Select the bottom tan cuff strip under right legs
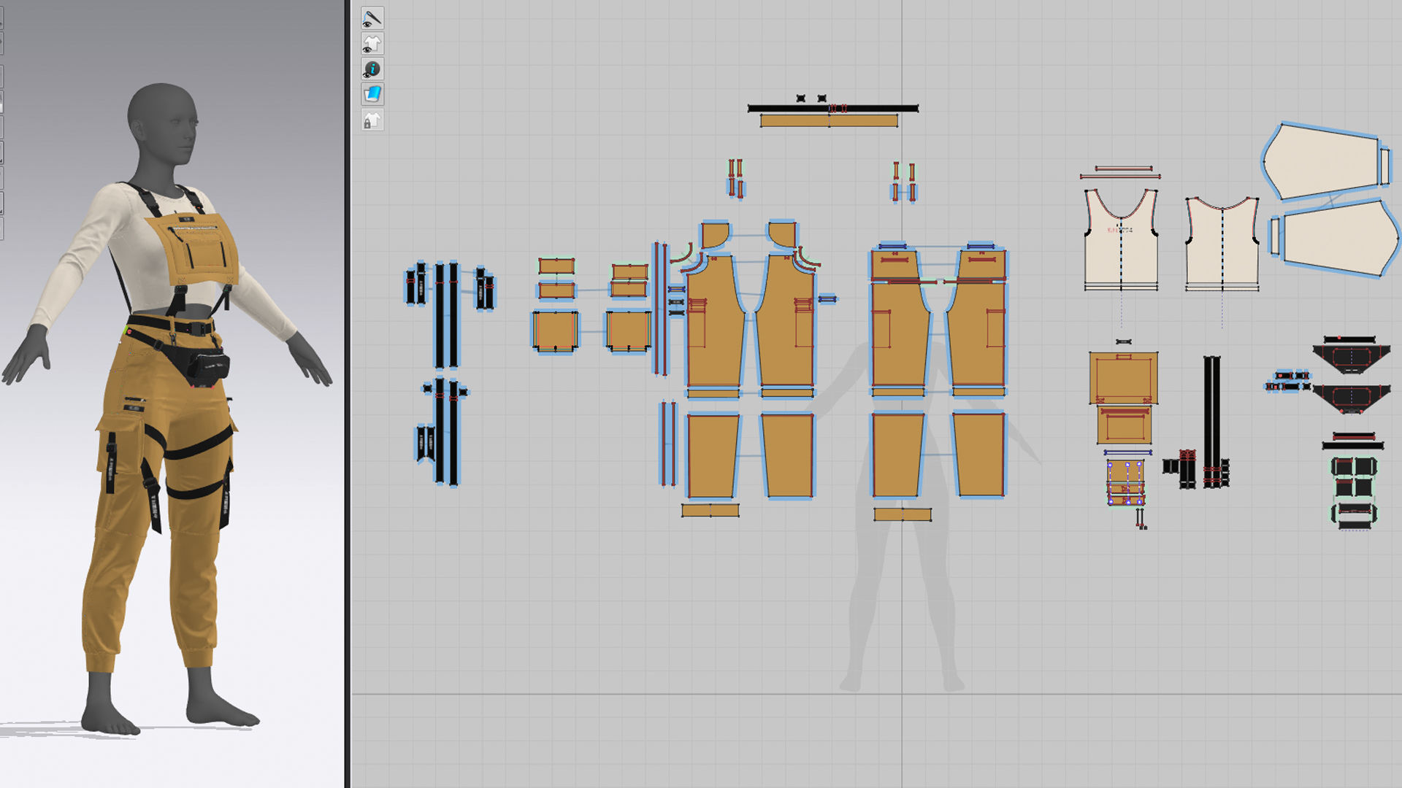Viewport: 1402px width, 788px height. tap(903, 515)
